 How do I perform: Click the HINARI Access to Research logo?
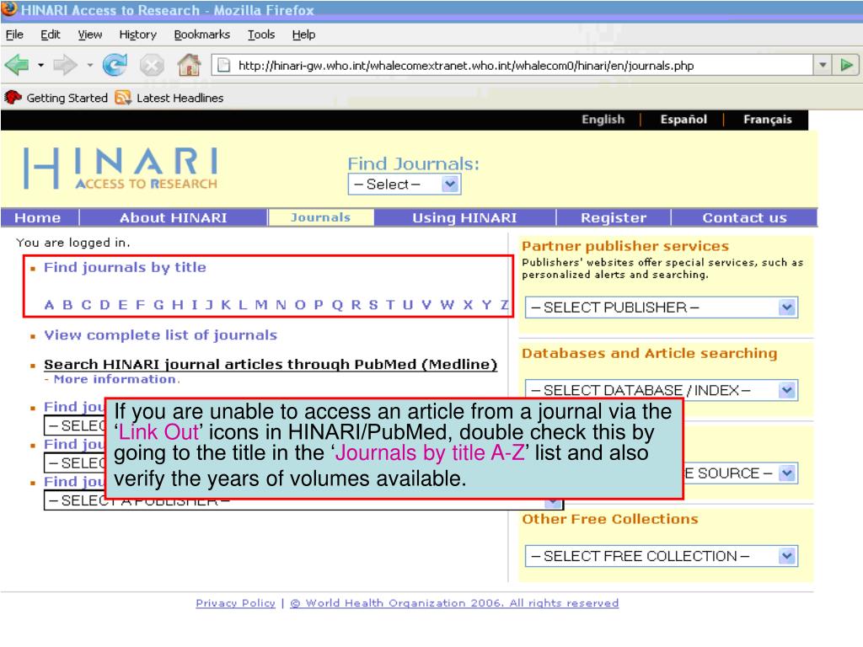[x=120, y=168]
